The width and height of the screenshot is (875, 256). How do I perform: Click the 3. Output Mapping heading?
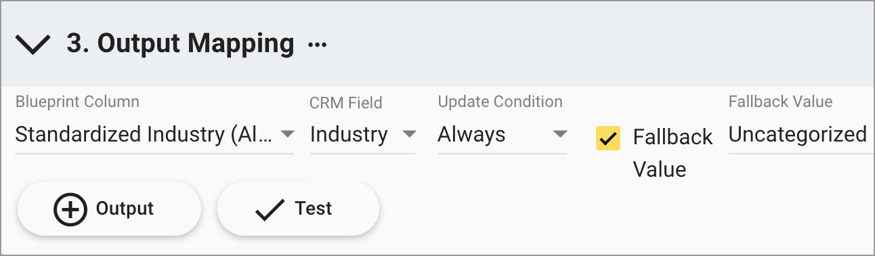pyautogui.click(x=180, y=43)
